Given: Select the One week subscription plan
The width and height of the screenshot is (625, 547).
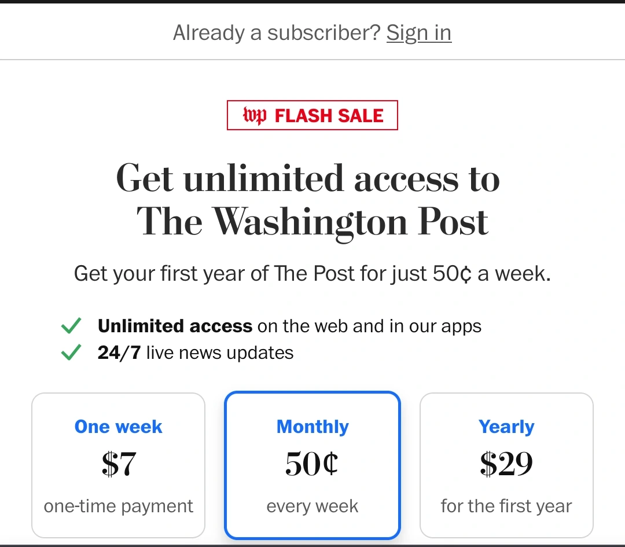Looking at the screenshot, I should (118, 465).
